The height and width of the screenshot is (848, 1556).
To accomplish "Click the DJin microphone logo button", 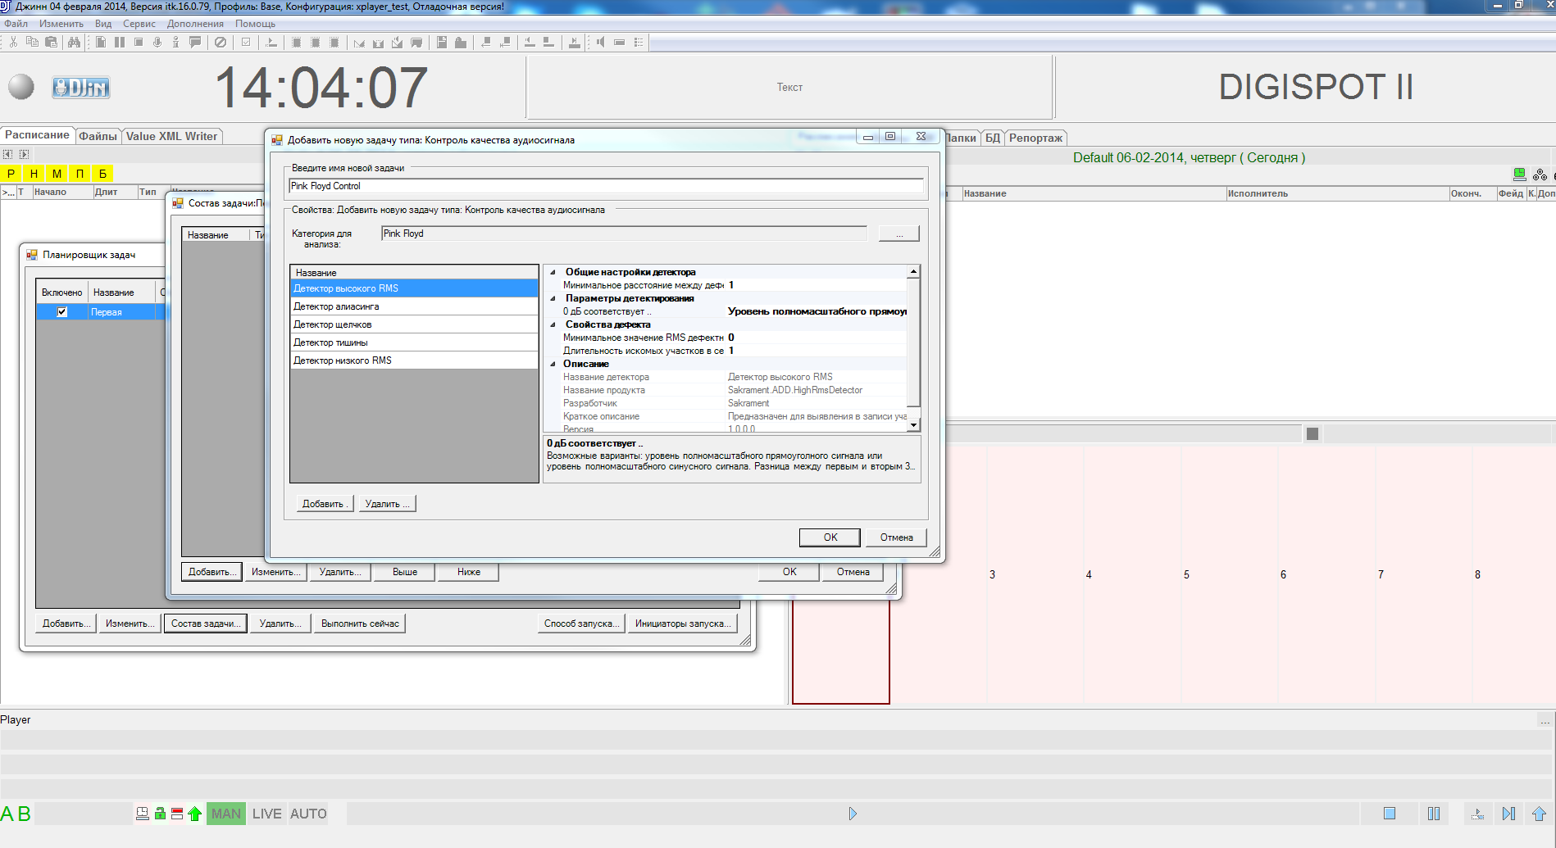I will (80, 88).
